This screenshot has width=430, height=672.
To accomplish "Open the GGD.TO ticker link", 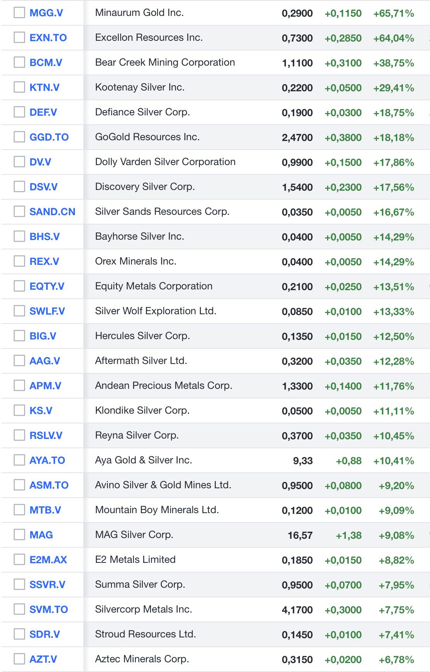I will pyautogui.click(x=49, y=137).
